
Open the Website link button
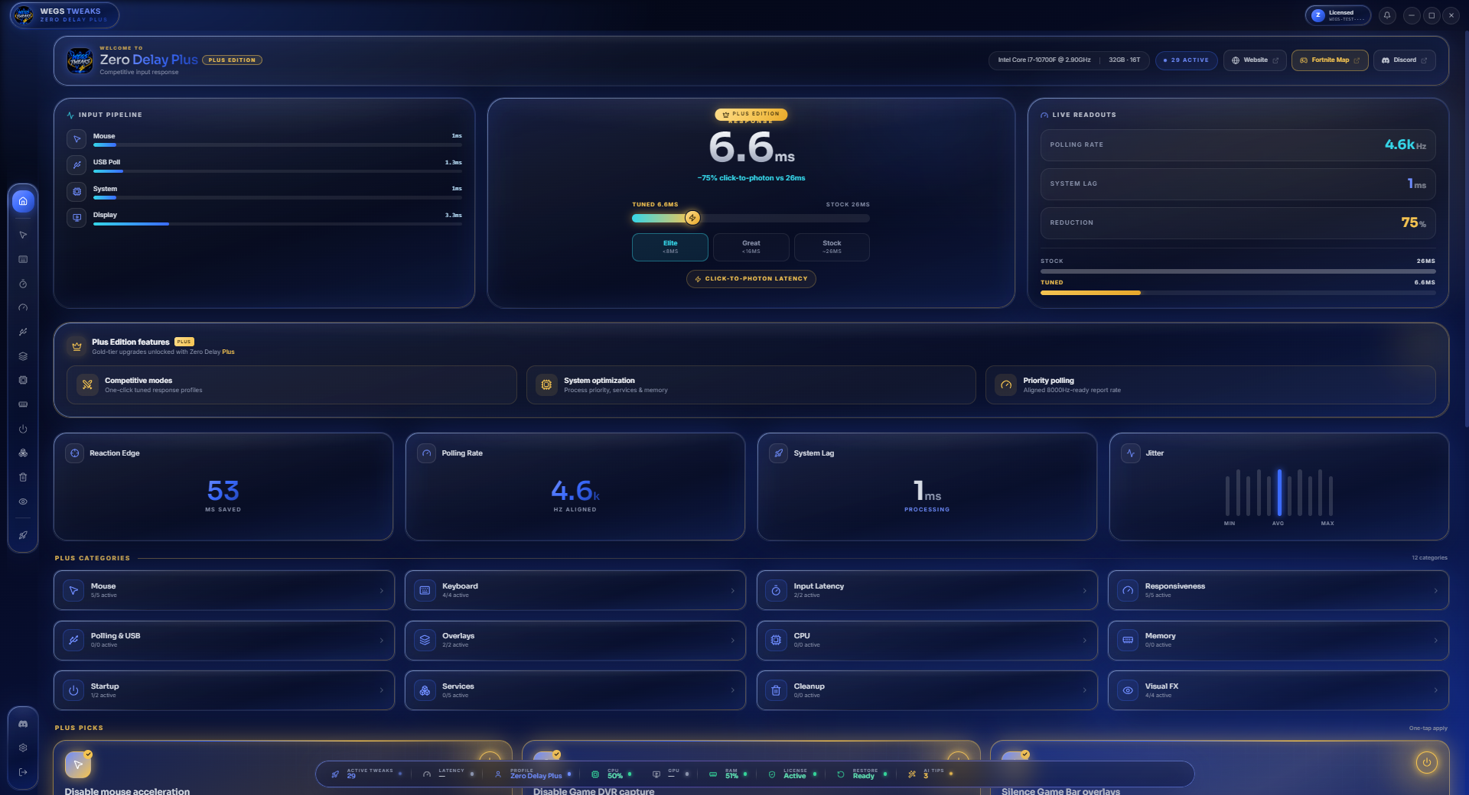[x=1255, y=60]
